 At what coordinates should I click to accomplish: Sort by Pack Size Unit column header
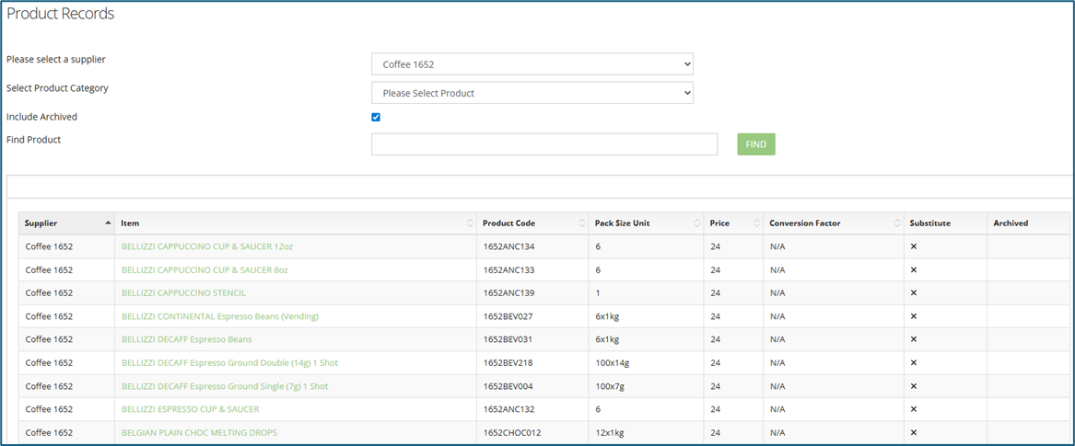(646, 223)
